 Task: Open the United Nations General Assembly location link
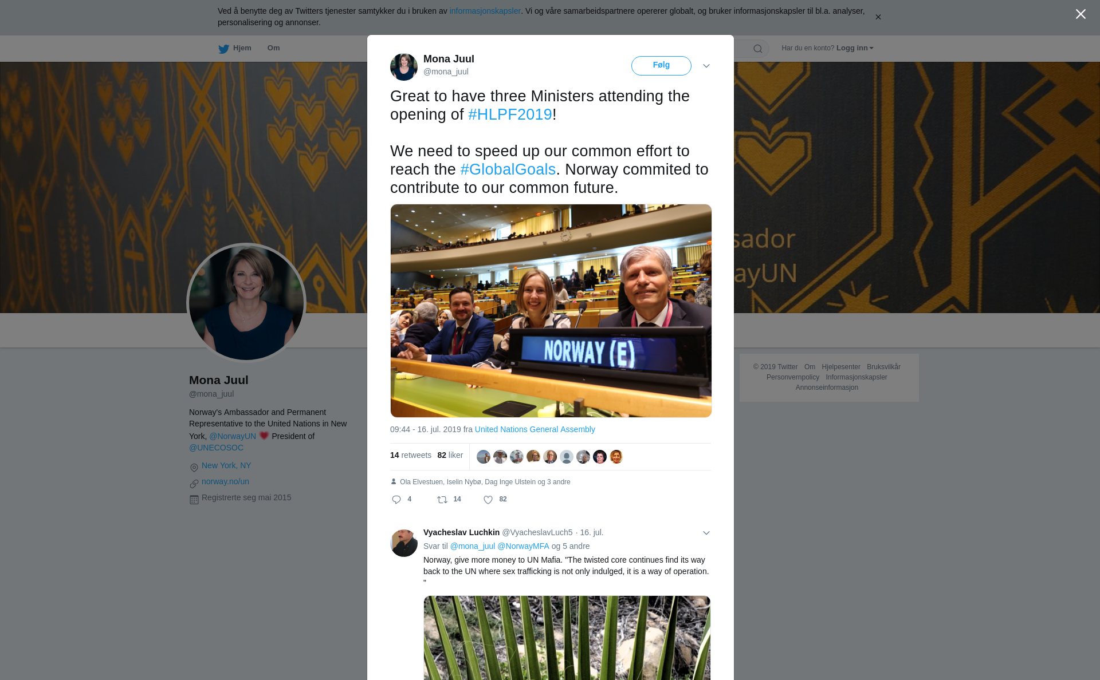pyautogui.click(x=535, y=429)
